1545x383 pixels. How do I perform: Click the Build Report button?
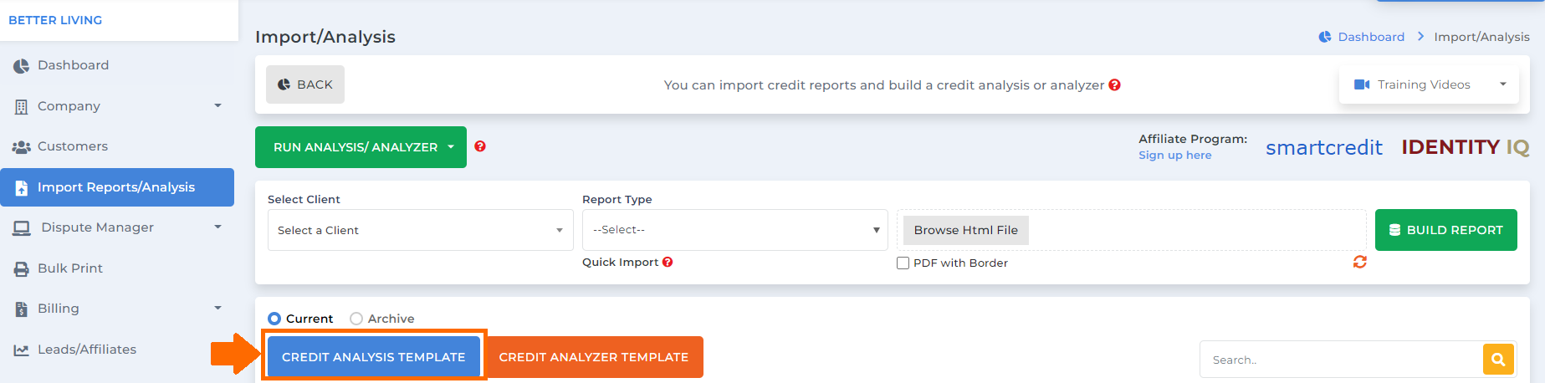point(1445,230)
